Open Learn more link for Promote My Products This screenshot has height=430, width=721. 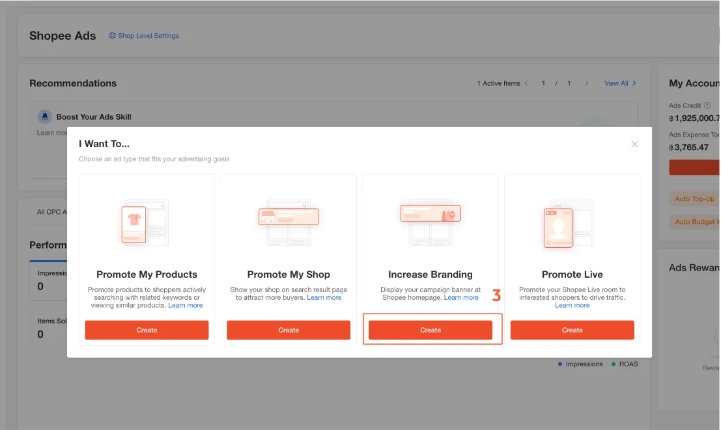point(186,306)
